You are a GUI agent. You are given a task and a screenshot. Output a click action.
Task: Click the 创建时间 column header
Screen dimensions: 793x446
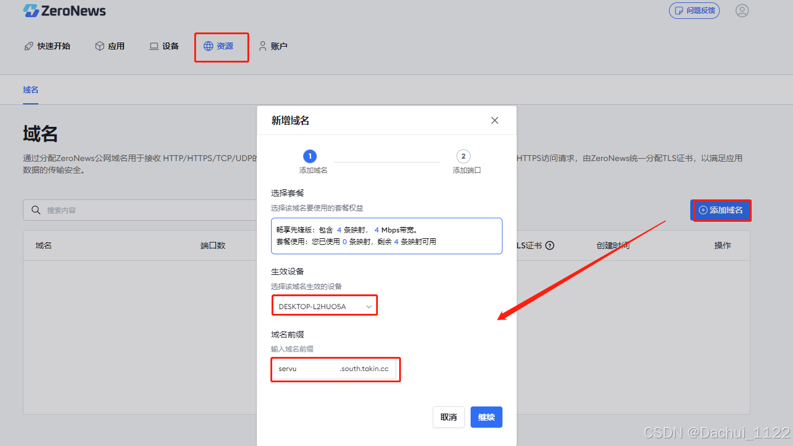[x=613, y=245]
